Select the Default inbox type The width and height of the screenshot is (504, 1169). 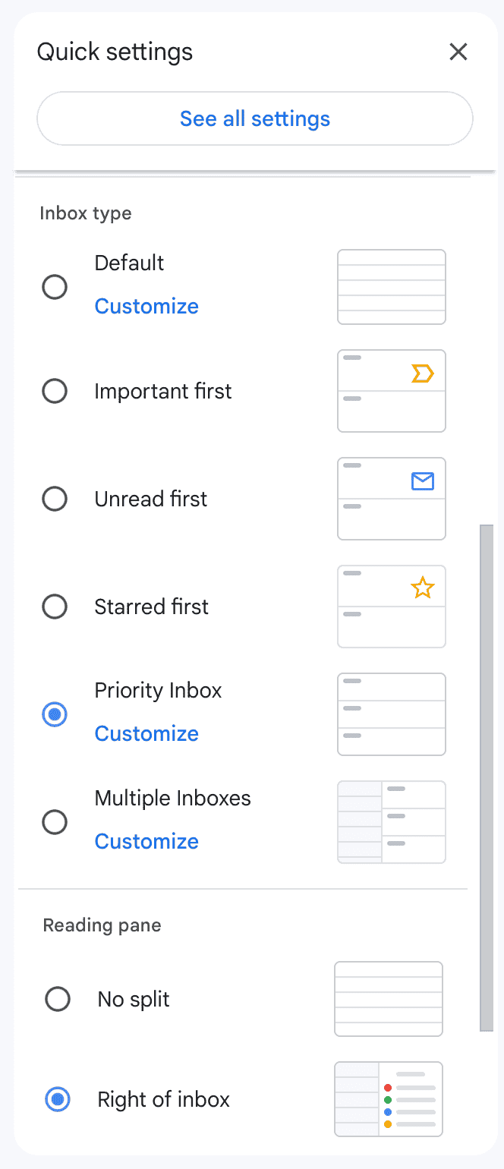pos(55,286)
